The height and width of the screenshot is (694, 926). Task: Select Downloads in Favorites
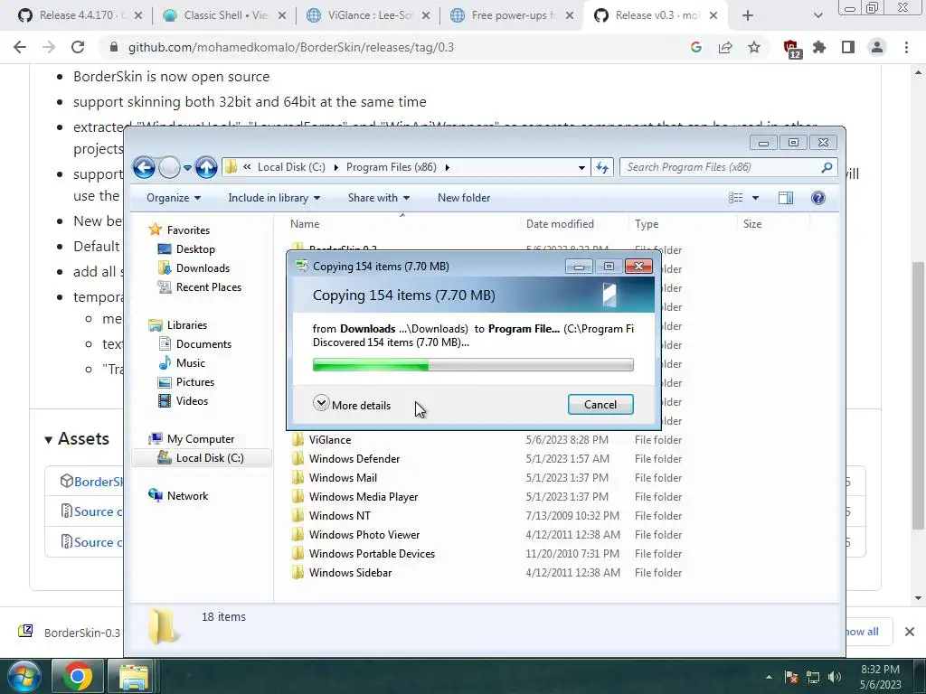point(194,267)
